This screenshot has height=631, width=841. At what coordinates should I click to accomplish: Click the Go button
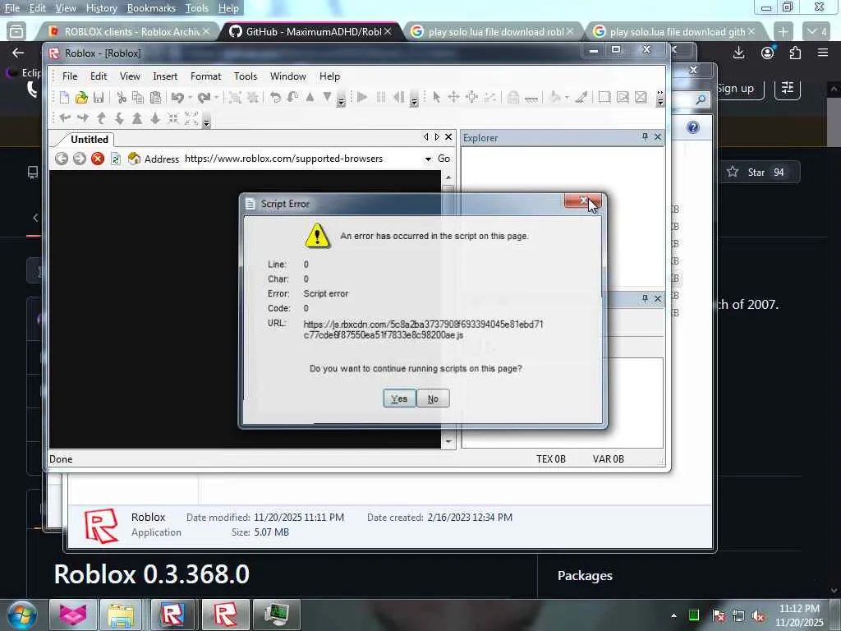click(444, 159)
